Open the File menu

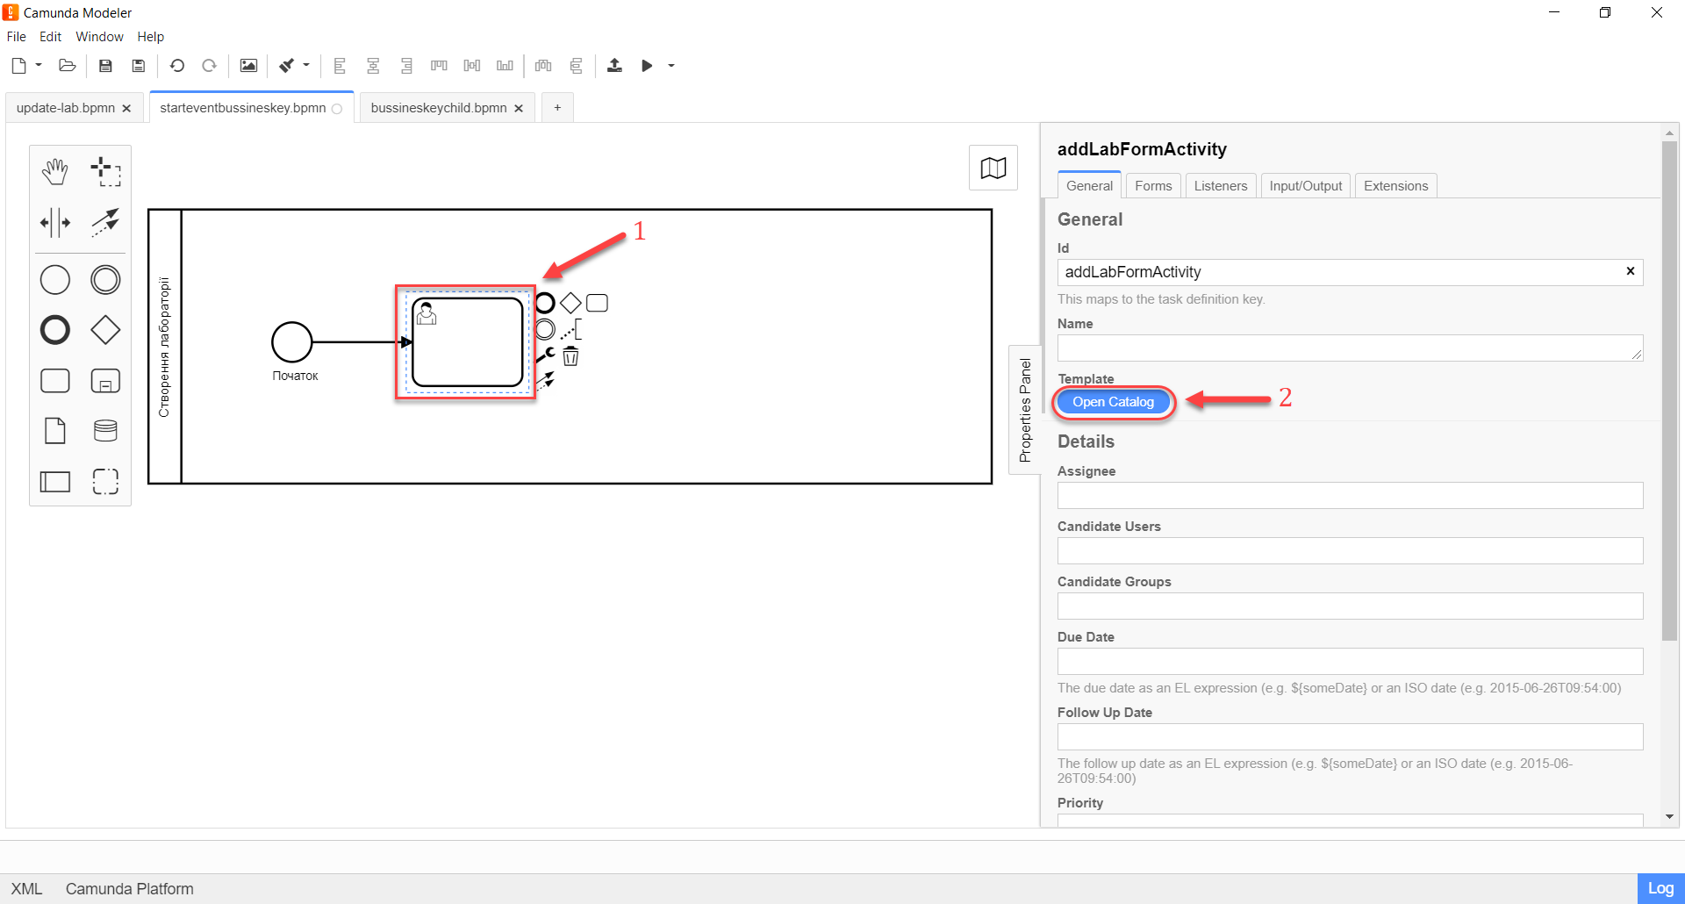pos(17,37)
